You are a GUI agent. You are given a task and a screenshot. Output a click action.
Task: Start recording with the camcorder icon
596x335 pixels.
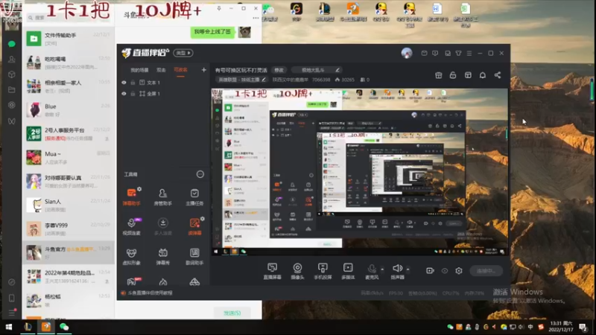point(430,270)
